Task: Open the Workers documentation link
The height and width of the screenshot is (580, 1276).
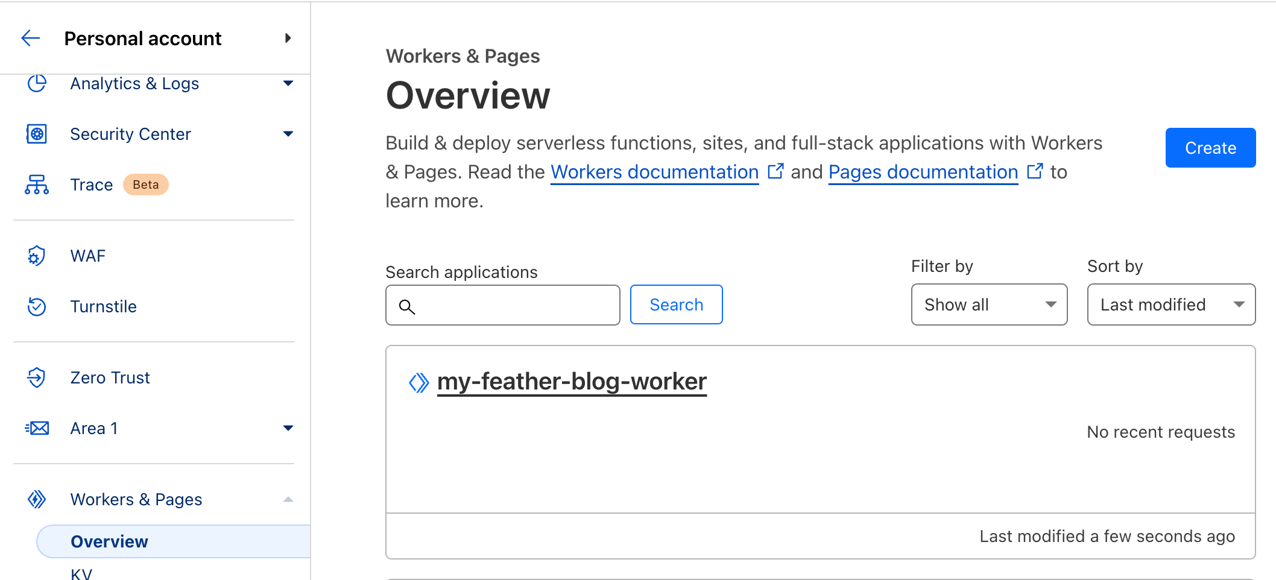Action: point(654,172)
